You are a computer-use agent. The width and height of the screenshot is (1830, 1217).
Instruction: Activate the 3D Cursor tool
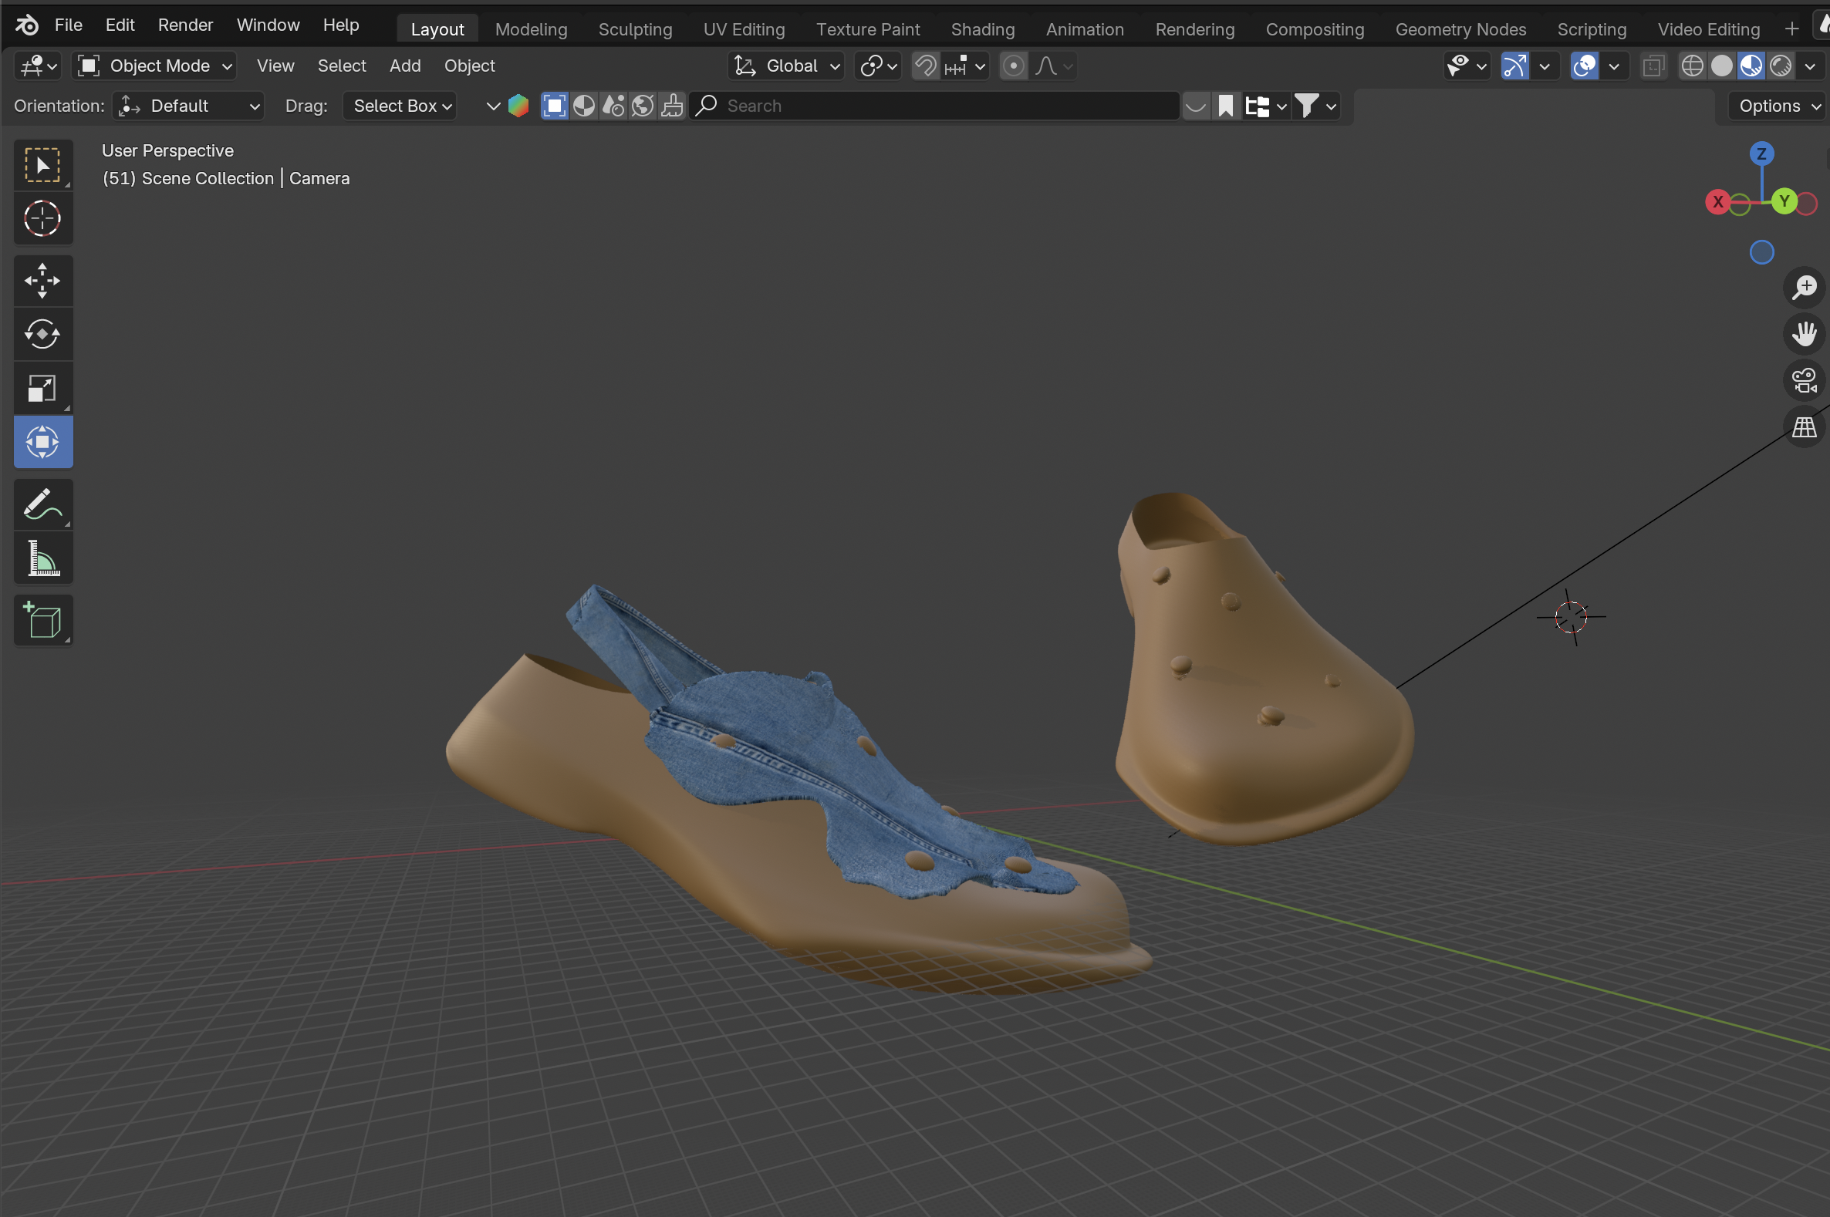[42, 218]
